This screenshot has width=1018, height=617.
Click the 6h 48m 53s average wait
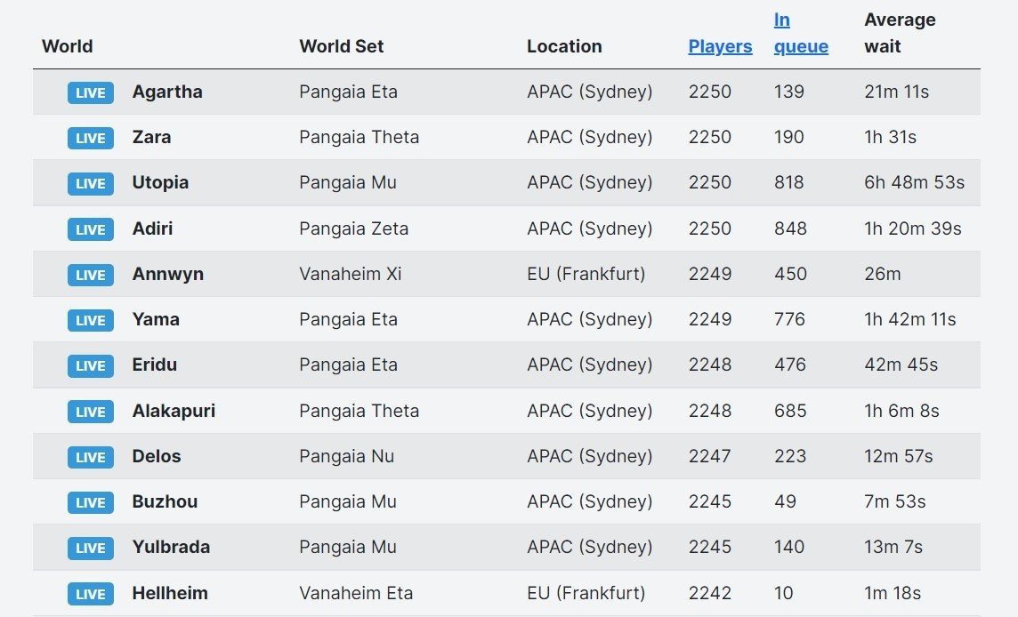[x=914, y=183]
